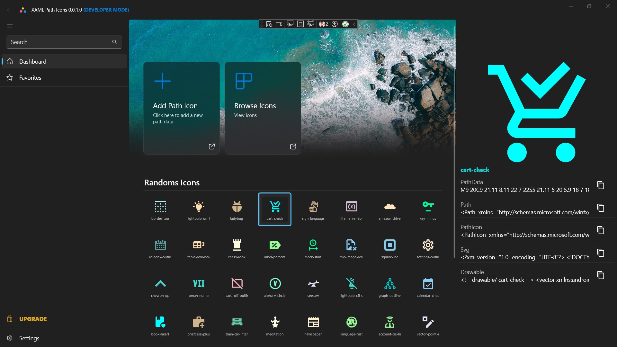Choose the meditation icon

(x=275, y=325)
